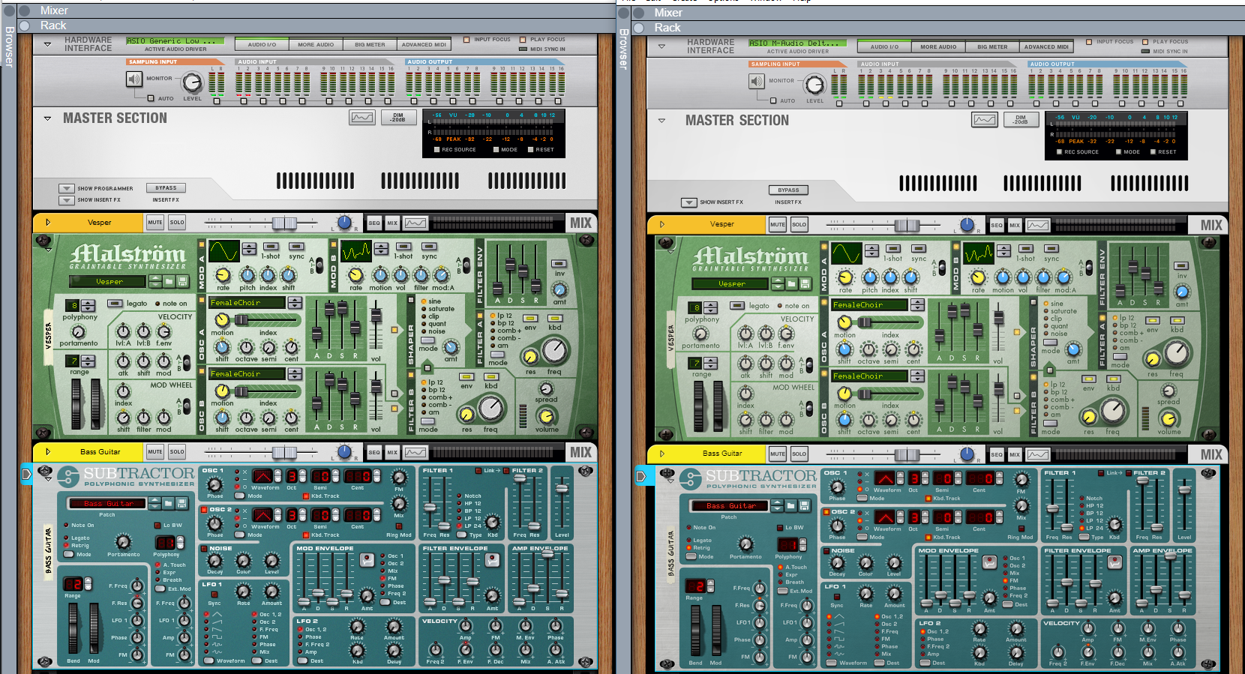Click Subtractor Osc 1 waveform display, left rack
This screenshot has height=674, width=1245.
tap(262, 476)
